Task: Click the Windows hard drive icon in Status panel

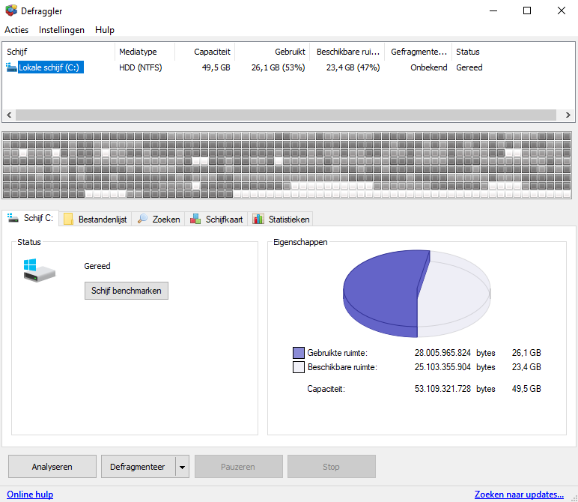Action: (39, 271)
